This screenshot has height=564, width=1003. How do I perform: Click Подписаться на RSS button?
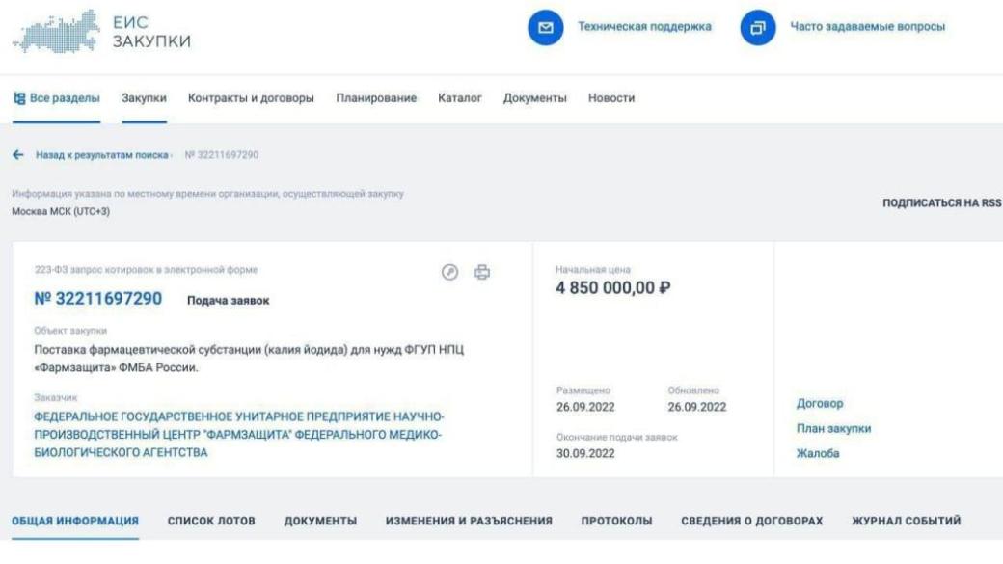coord(941,203)
